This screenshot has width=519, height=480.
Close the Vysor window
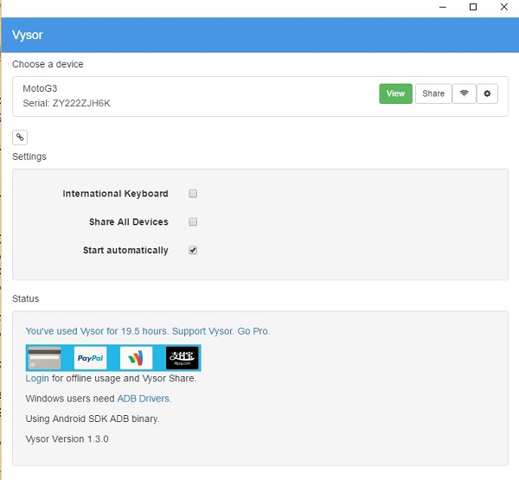click(x=503, y=8)
